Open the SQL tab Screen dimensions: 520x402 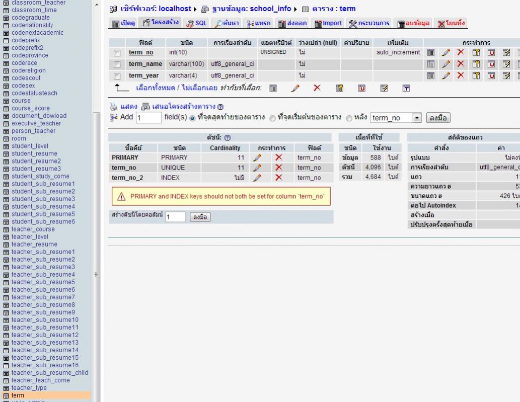point(196,23)
